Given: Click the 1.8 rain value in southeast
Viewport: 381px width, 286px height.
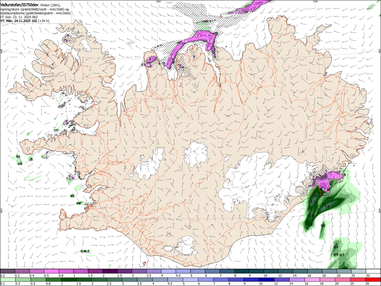Looking at the screenshot, I should coord(310,225).
